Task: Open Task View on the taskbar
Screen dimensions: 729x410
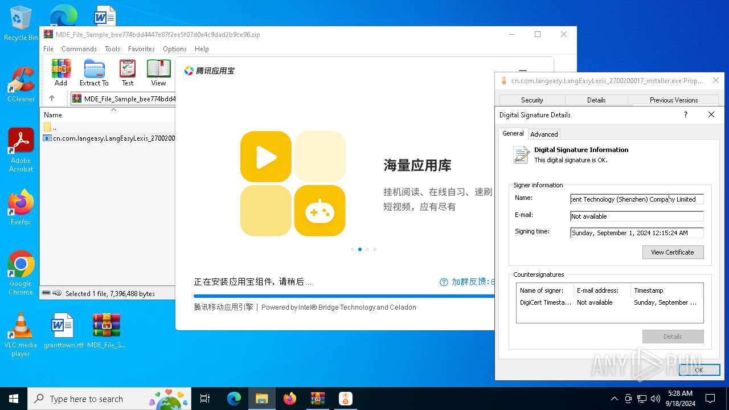Action: coord(205,399)
